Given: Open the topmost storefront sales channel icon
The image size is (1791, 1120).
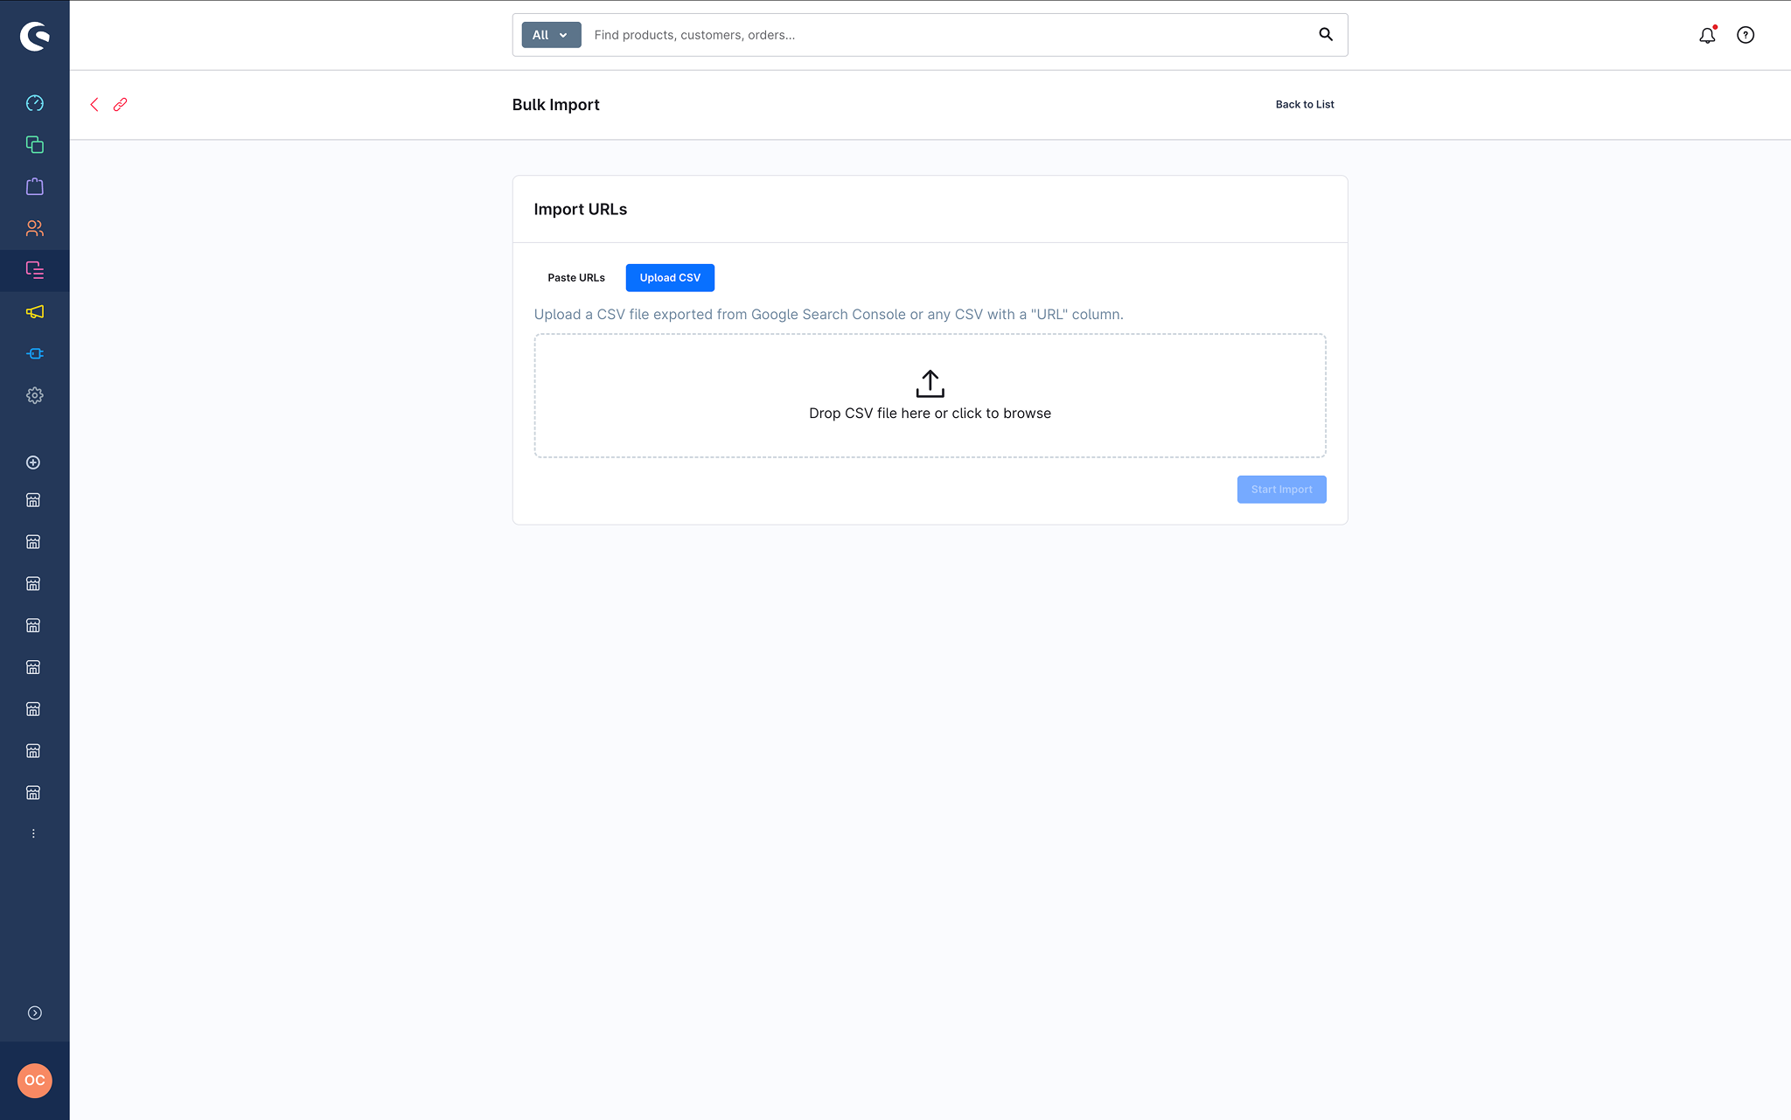Looking at the screenshot, I should click(33, 500).
